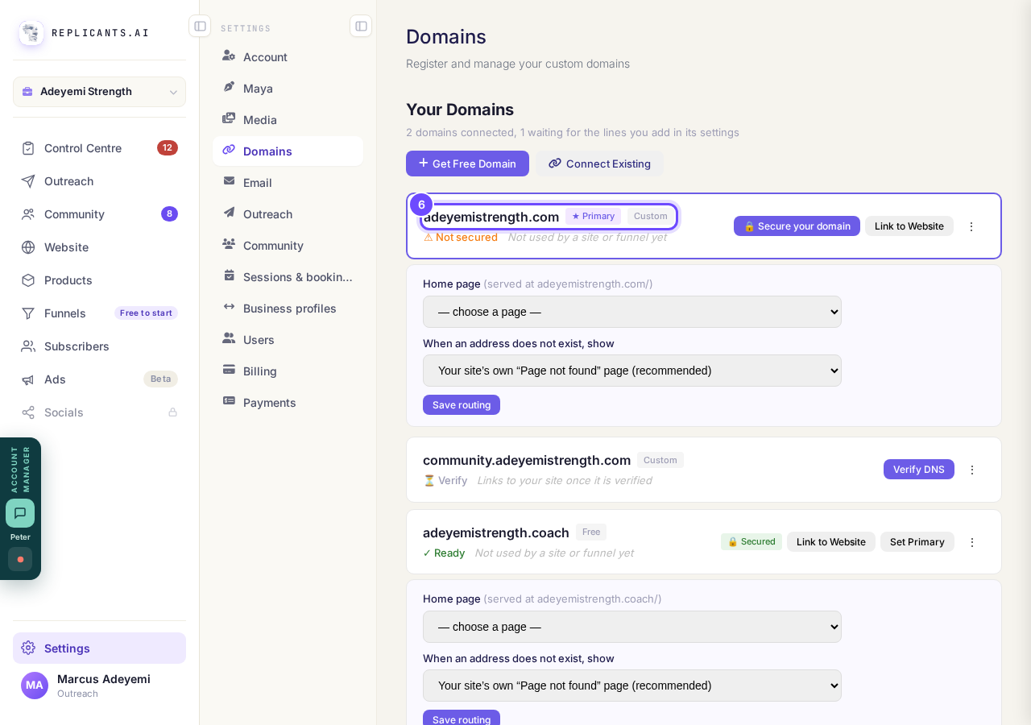Screen dimensions: 1031x725
Task: Click the Control Centre clipboard icon
Action: pyautogui.click(x=28, y=148)
